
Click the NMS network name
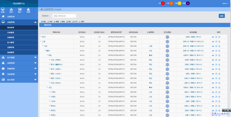[44, 37]
